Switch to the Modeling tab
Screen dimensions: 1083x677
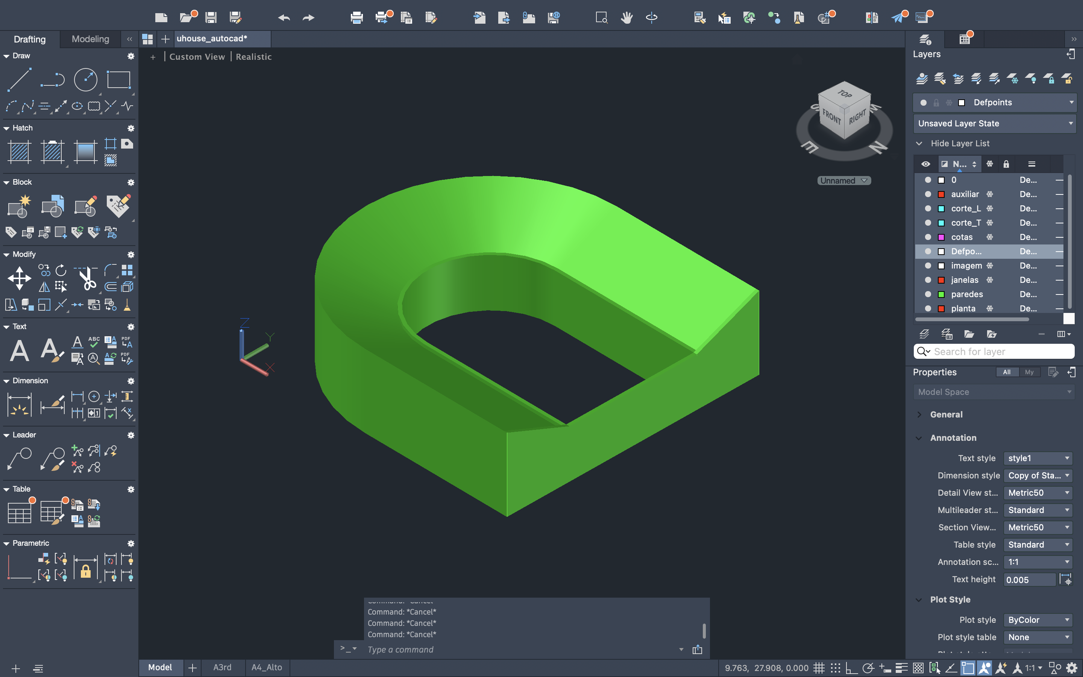point(90,39)
